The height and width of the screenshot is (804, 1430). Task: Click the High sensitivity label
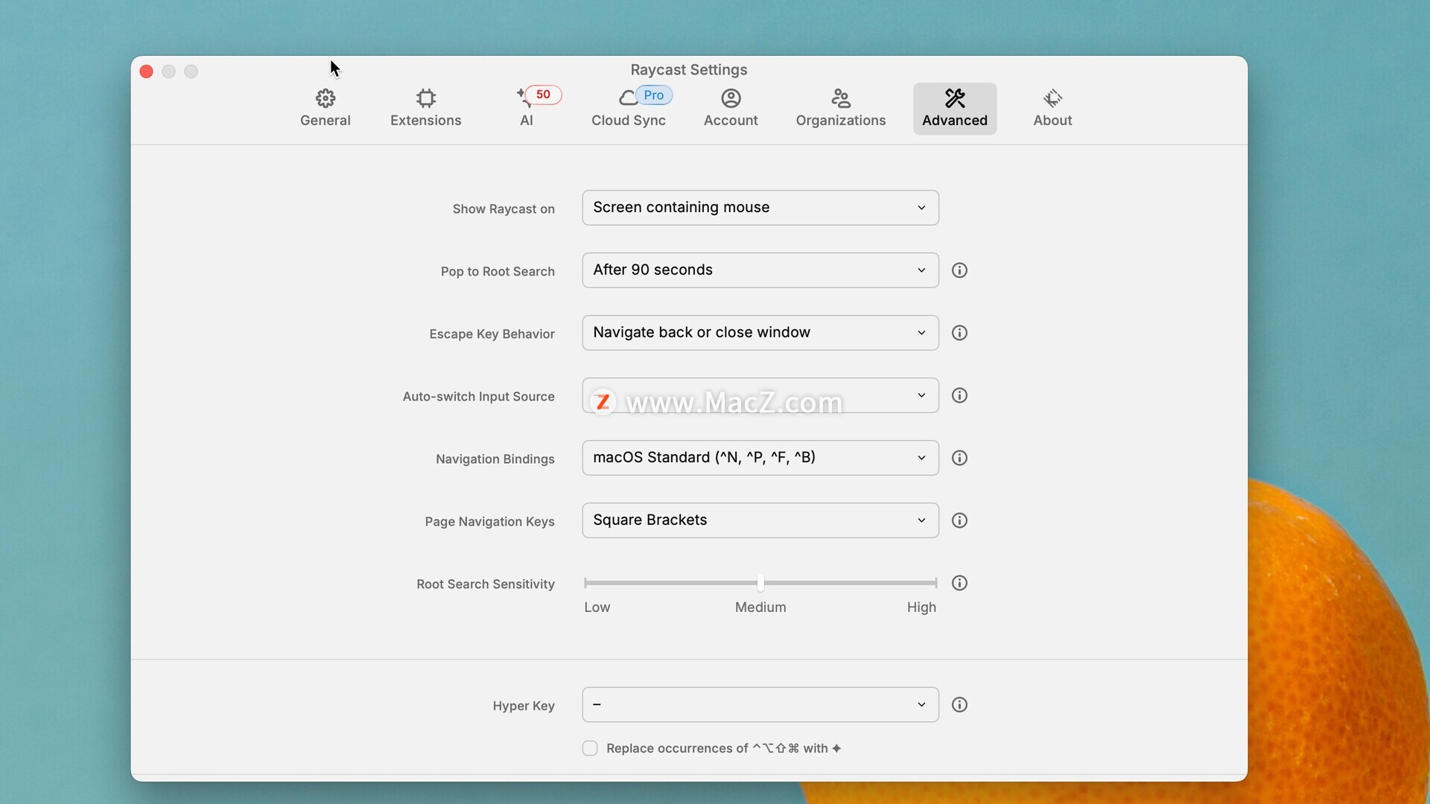921,607
